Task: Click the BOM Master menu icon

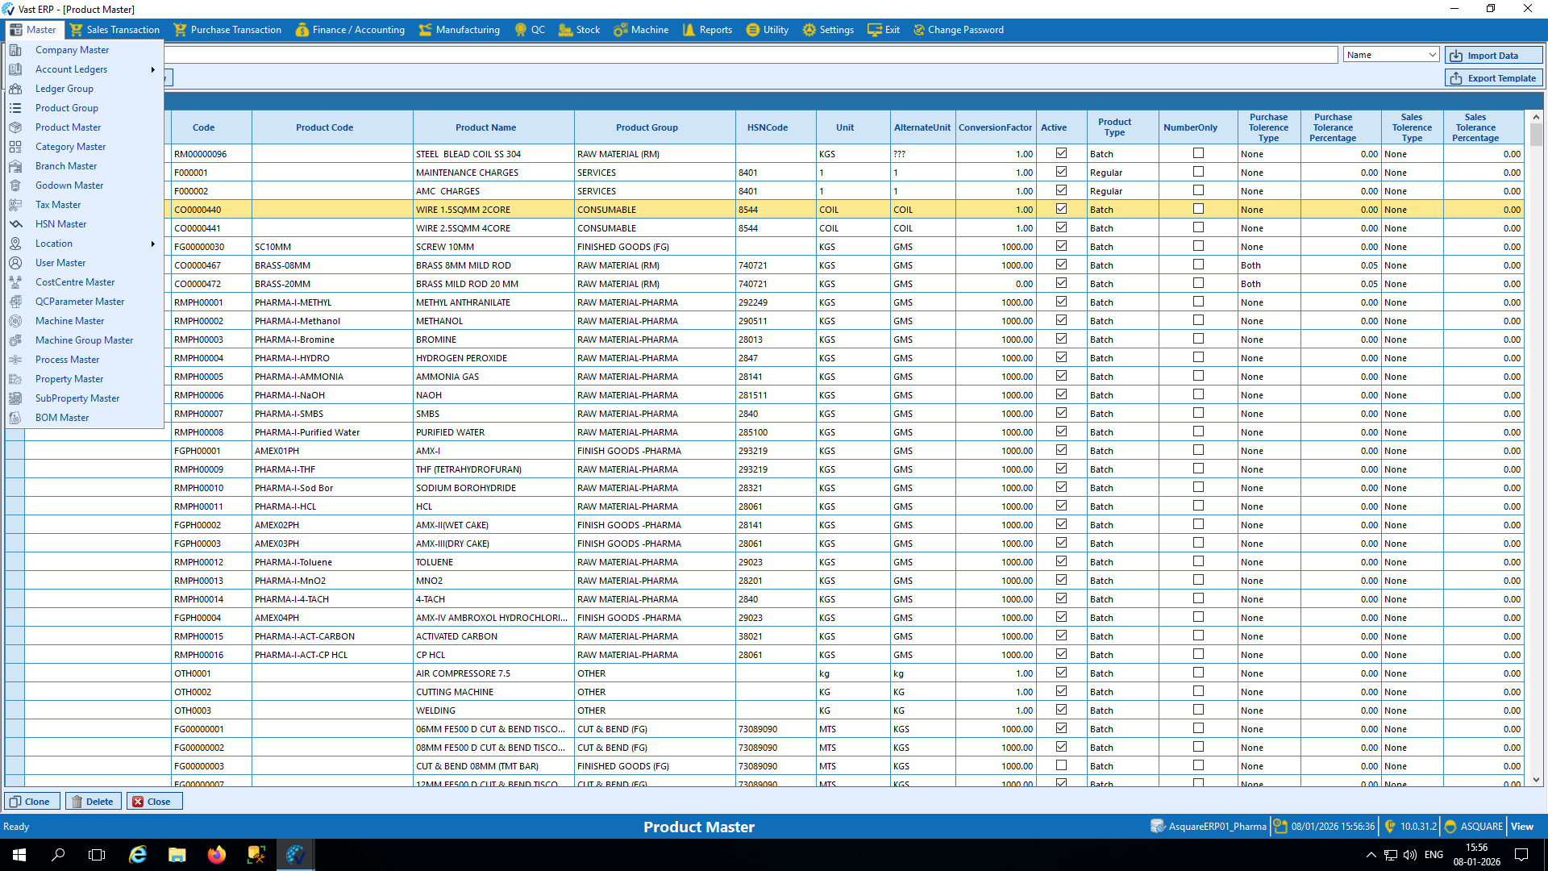Action: [x=15, y=418]
